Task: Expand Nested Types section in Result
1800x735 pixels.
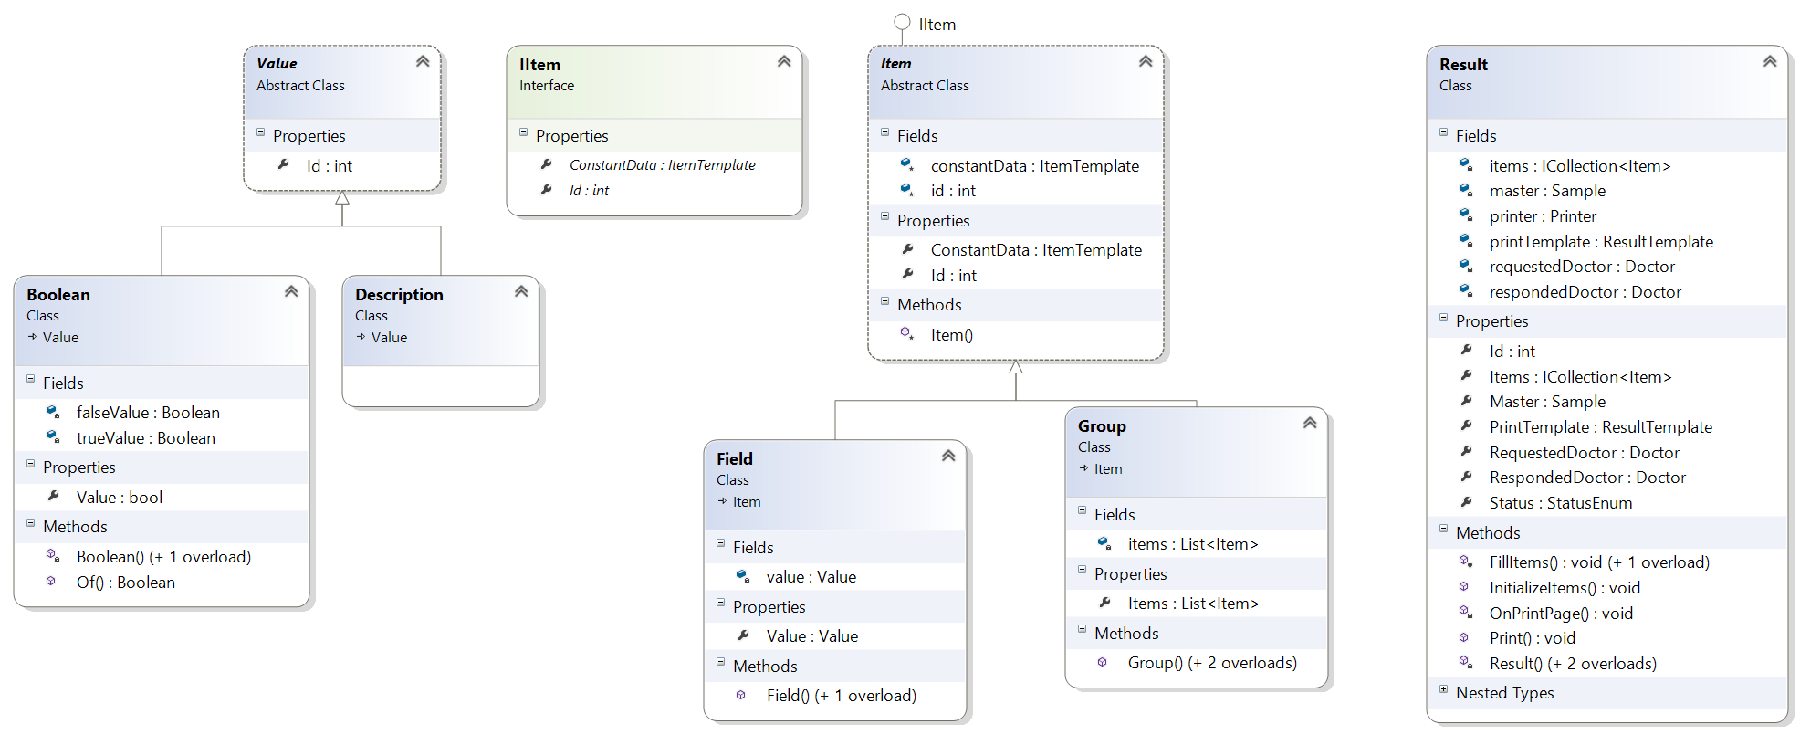Action: (x=1443, y=689)
